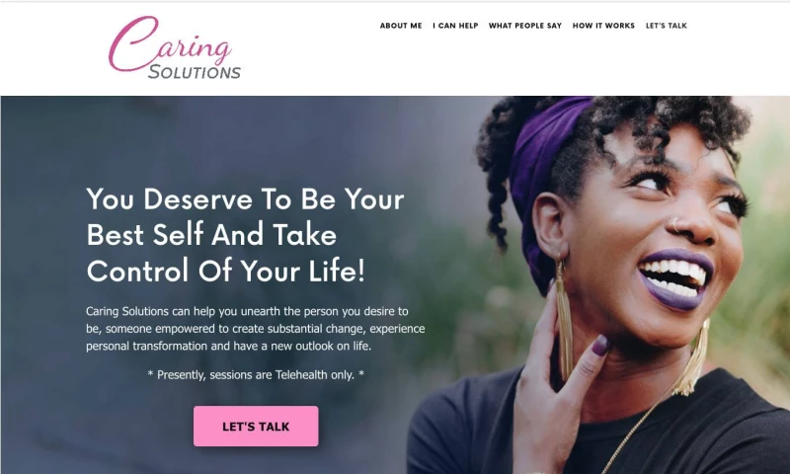Screen dimensions: 790x474
Task: Click the Telehealth only sessions notice
Action: pos(256,375)
